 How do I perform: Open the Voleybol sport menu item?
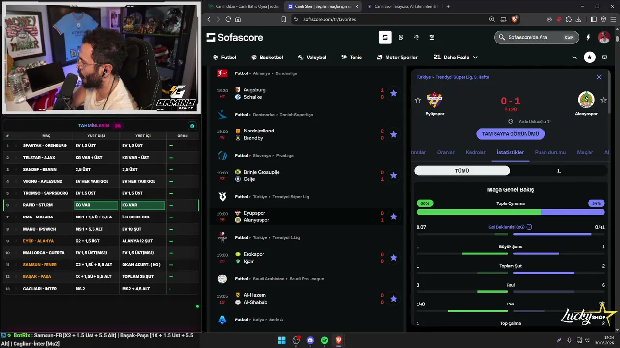(x=312, y=57)
